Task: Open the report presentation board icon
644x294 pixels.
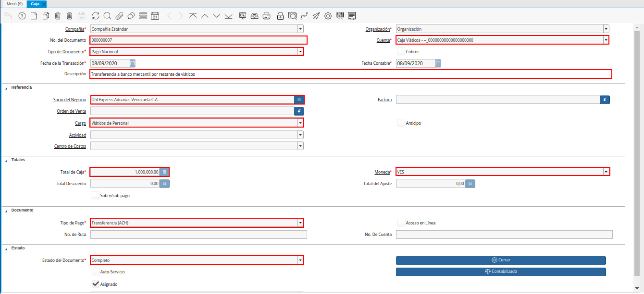Action: 243,16
